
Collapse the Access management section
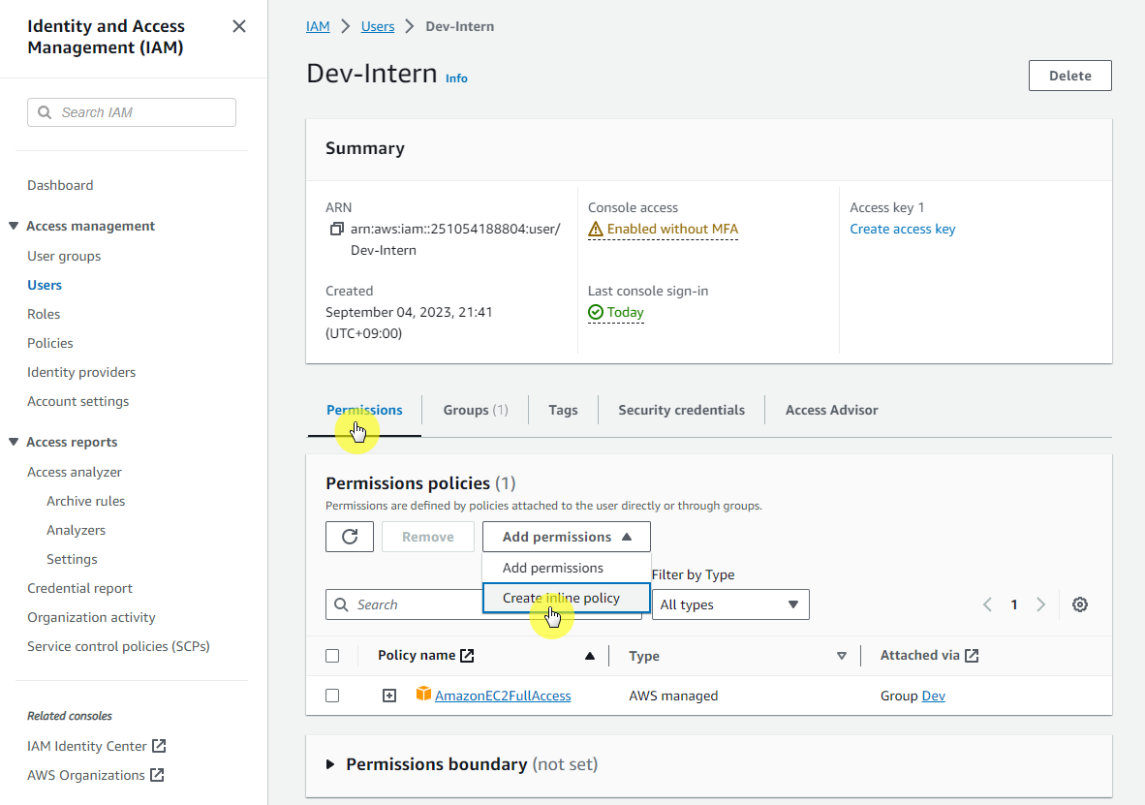pos(14,226)
